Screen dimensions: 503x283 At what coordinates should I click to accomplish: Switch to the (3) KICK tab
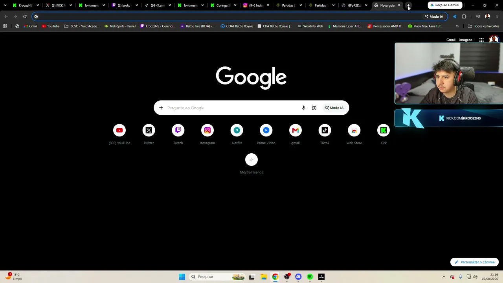(58, 6)
